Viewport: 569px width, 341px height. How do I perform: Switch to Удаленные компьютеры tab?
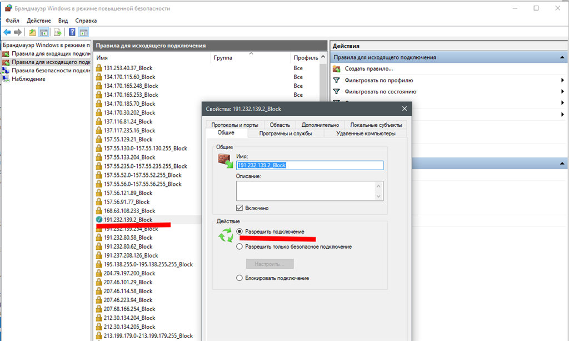pos(366,134)
